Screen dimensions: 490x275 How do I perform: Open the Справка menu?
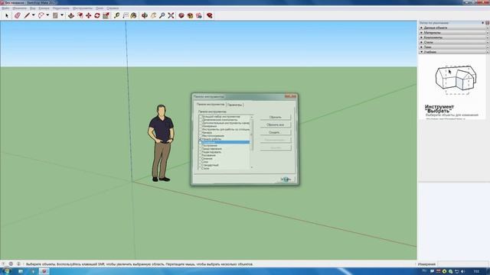[113, 8]
